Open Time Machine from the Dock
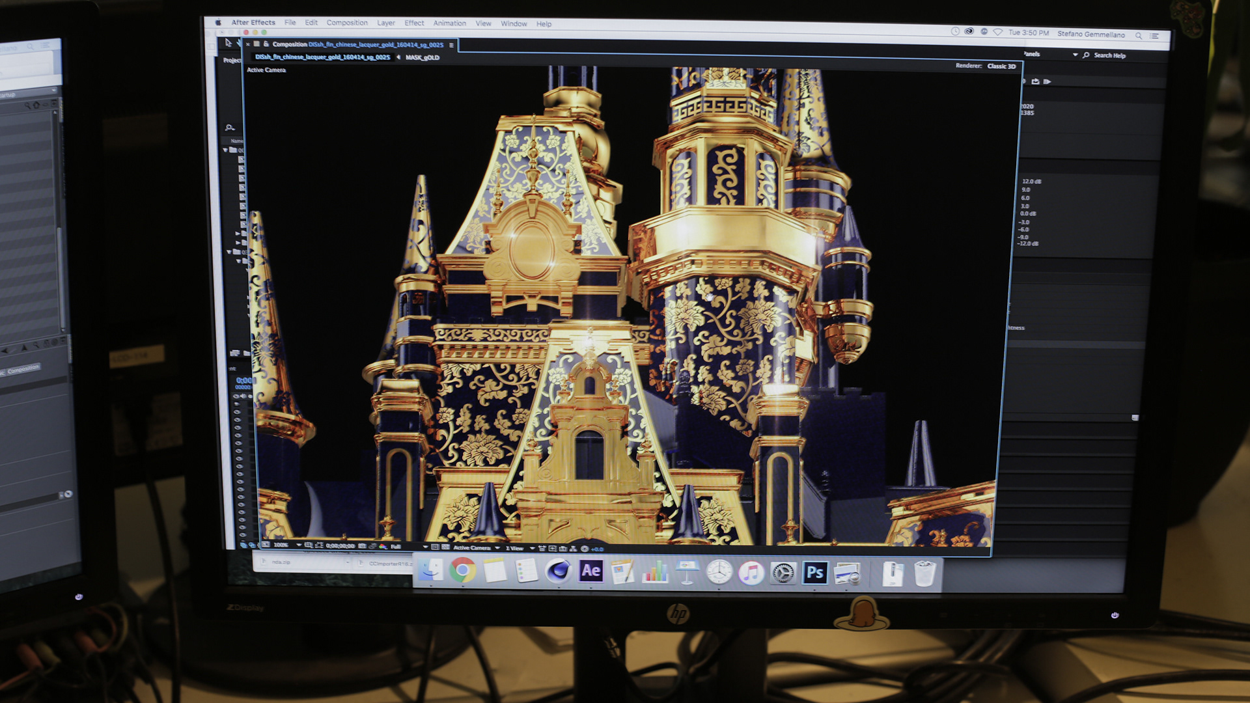 [x=719, y=573]
